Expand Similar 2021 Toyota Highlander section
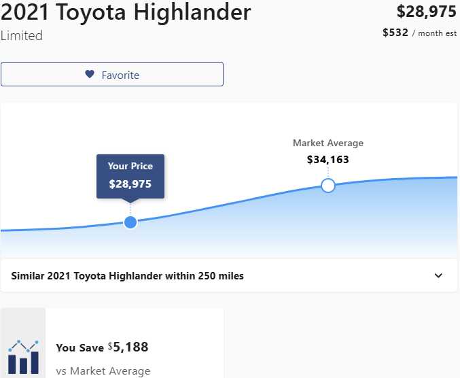The width and height of the screenshot is (460, 378). 229,275
